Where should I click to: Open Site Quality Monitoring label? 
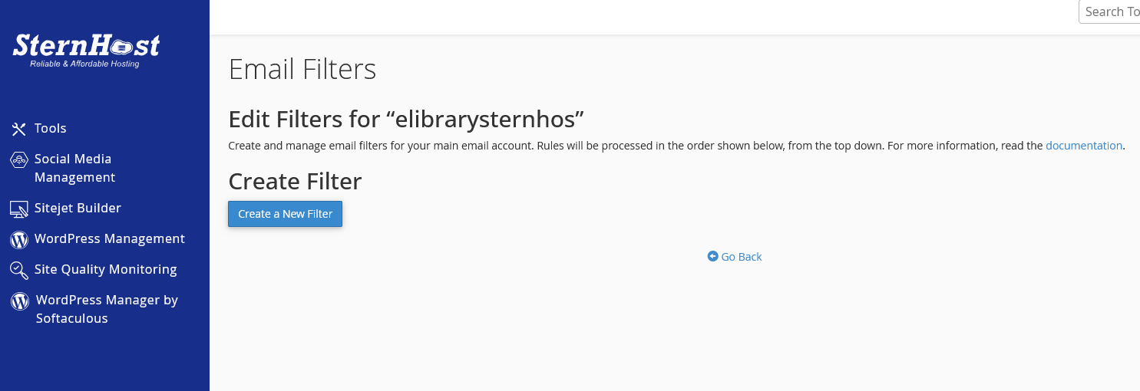point(105,270)
